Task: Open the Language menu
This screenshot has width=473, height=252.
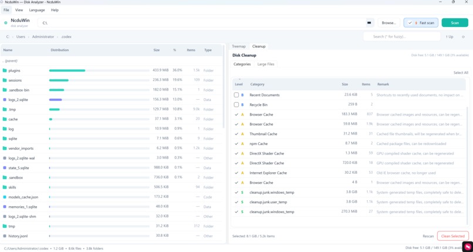Action: [37, 10]
